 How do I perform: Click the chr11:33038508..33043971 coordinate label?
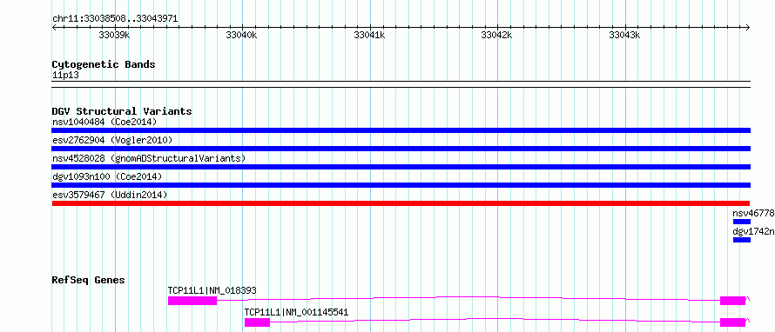tap(115, 19)
